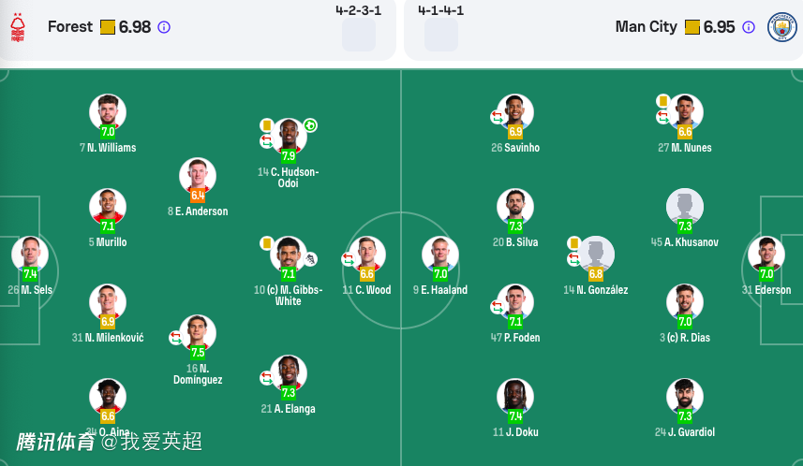Click the Manchester City club crest
803x466 pixels.
pos(781,27)
